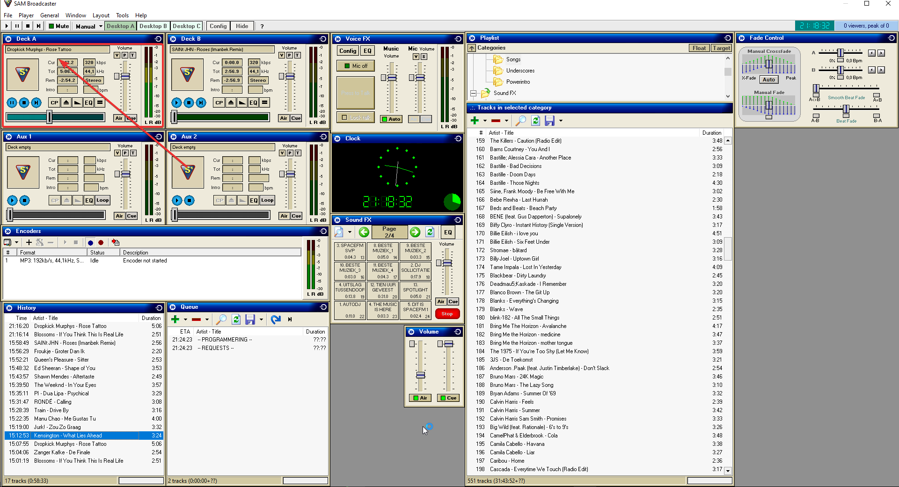Click the search icon in Queue panel

[221, 320]
